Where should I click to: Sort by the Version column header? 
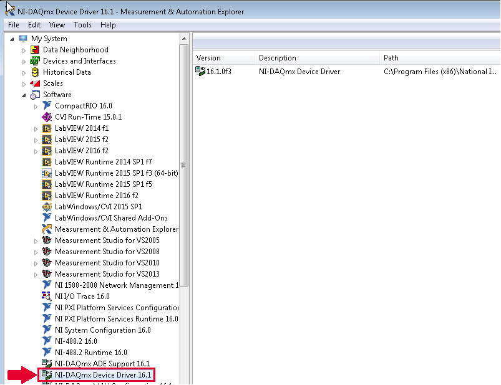(223, 58)
